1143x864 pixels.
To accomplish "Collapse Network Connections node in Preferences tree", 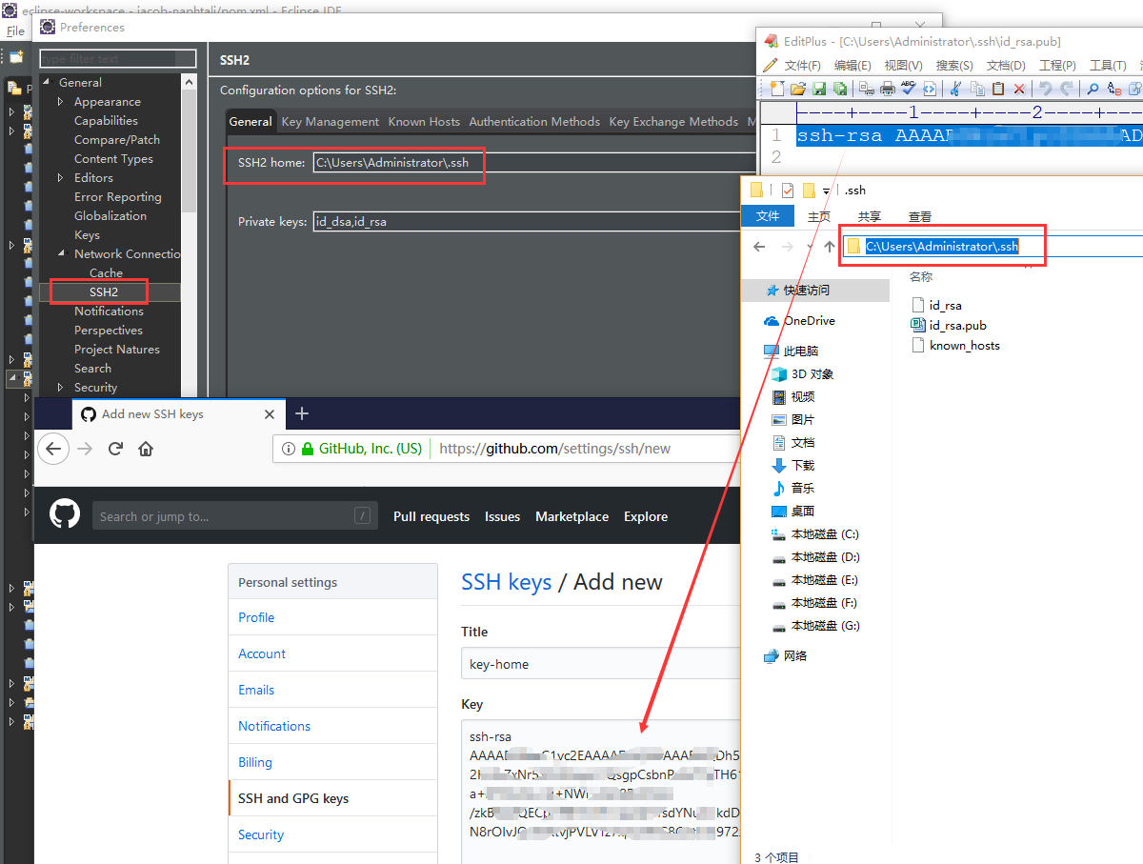I will tap(61, 254).
